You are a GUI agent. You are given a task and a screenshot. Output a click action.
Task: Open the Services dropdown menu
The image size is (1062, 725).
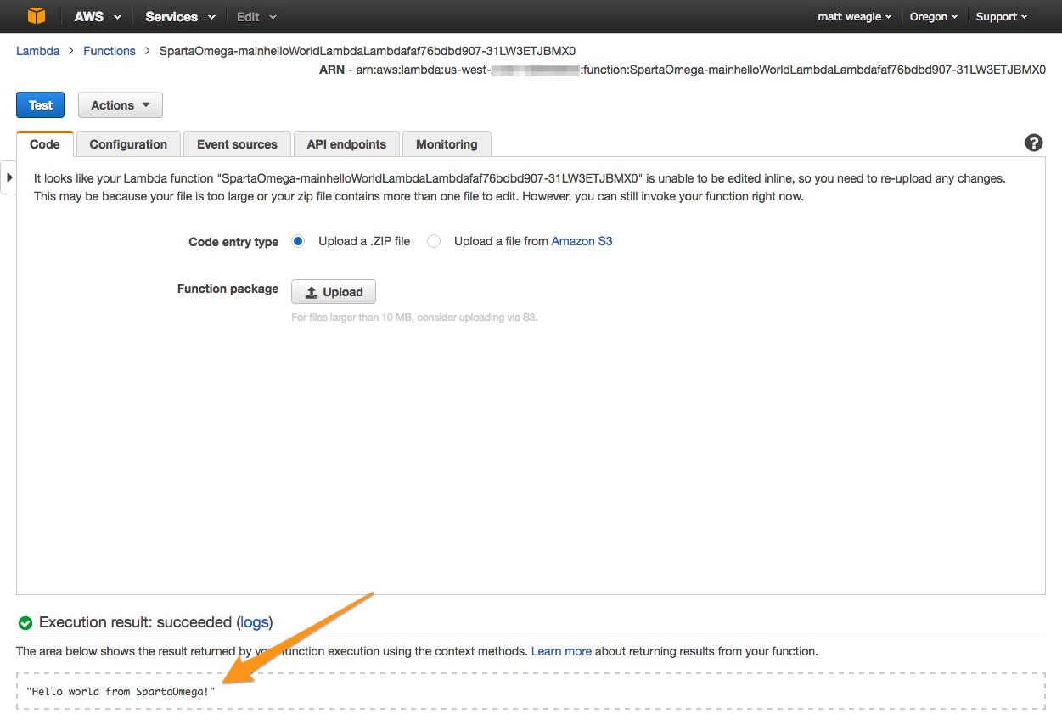click(179, 16)
